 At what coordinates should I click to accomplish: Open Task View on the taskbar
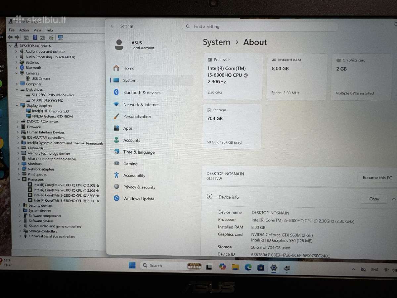click(209, 267)
